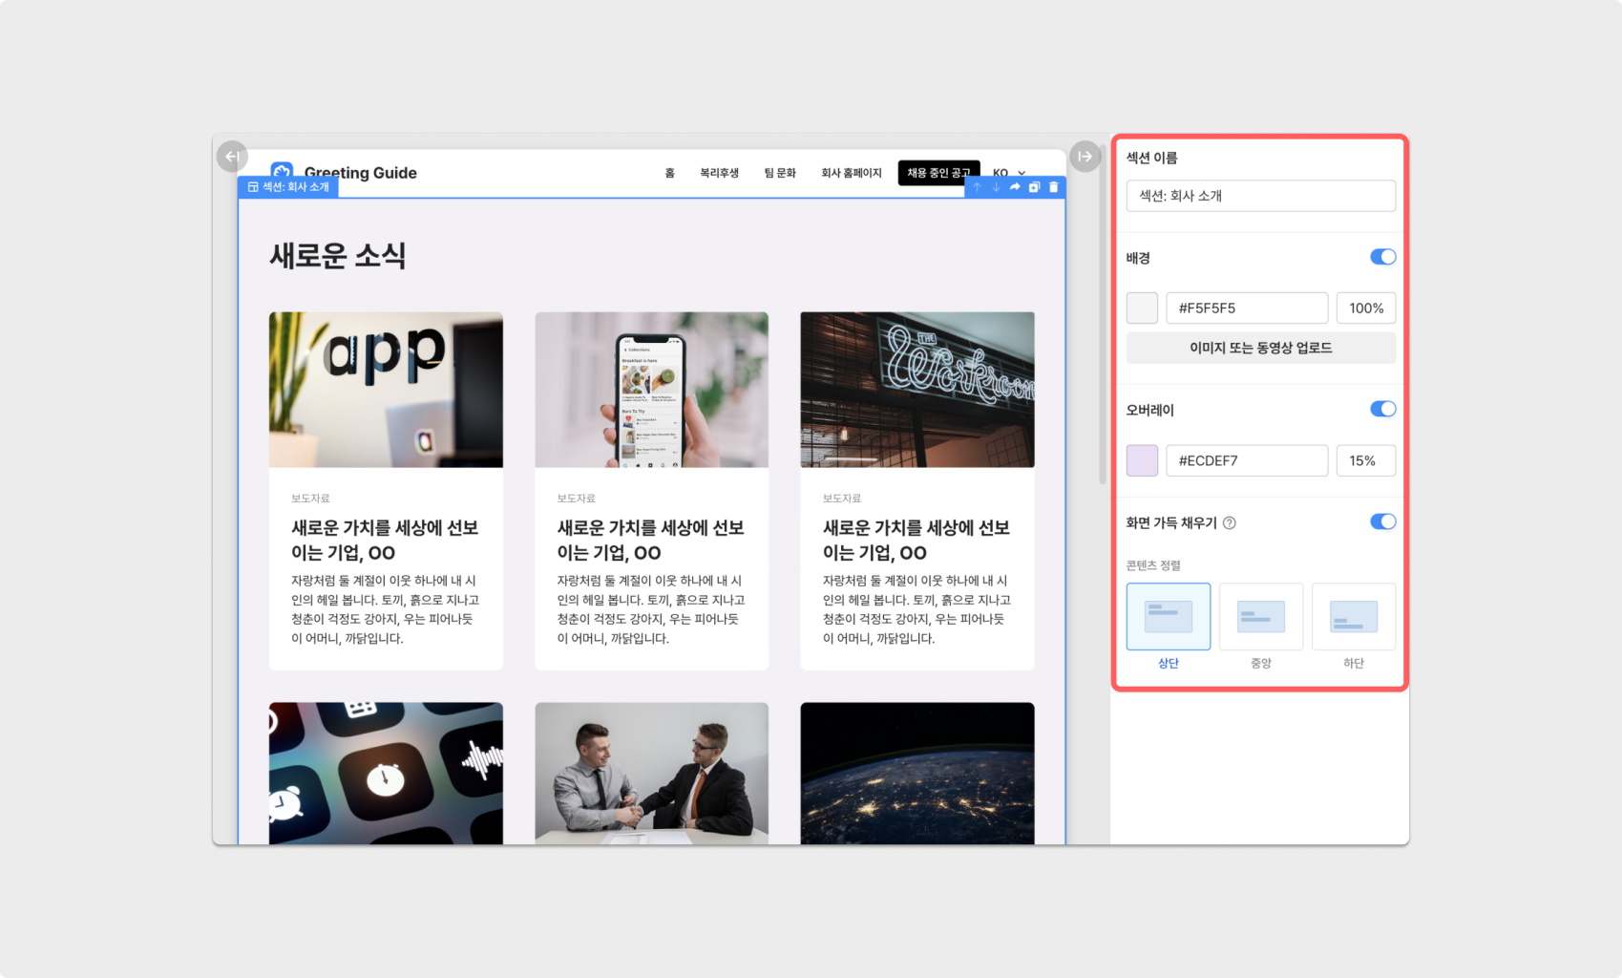Click the businessmen handshake thumbnail
The image size is (1622, 978).
point(651,774)
